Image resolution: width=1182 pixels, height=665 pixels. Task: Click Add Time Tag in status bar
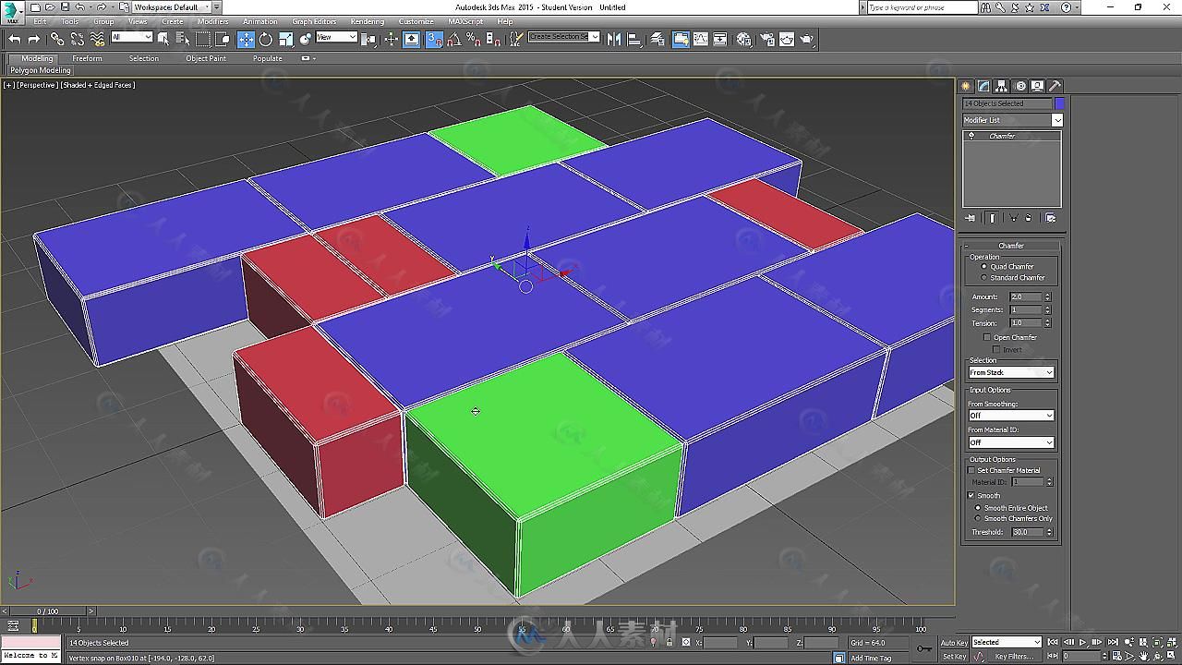coord(871,658)
